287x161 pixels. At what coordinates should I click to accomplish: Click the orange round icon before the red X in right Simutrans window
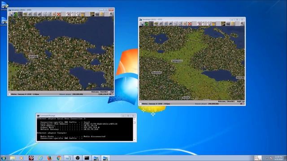pyautogui.click(x=185, y=24)
